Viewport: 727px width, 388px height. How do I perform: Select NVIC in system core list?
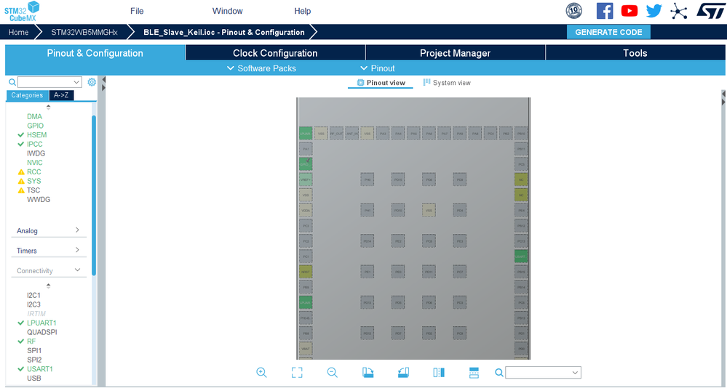(x=35, y=163)
